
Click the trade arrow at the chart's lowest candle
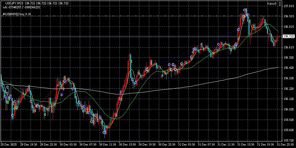(x=105, y=132)
